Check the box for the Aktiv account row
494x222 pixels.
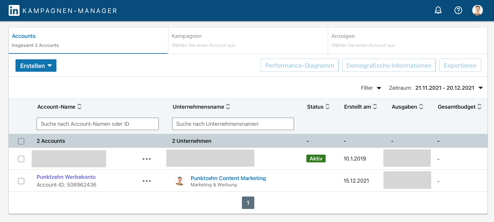(21, 159)
